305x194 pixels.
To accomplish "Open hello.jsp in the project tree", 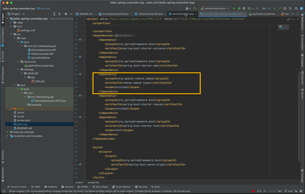I will click(x=39, y=81).
